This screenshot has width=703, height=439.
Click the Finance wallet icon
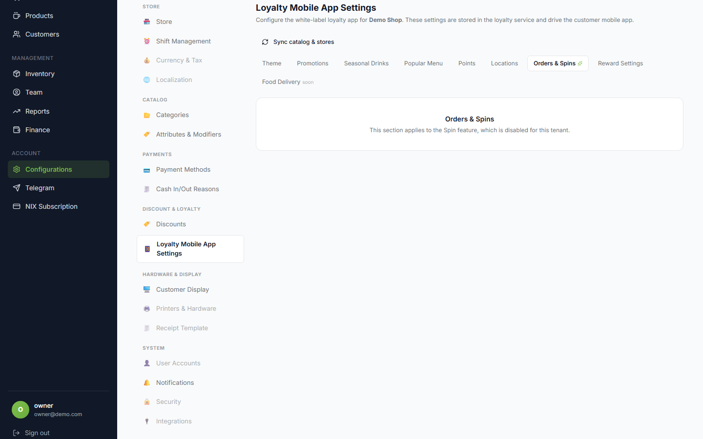pyautogui.click(x=17, y=130)
